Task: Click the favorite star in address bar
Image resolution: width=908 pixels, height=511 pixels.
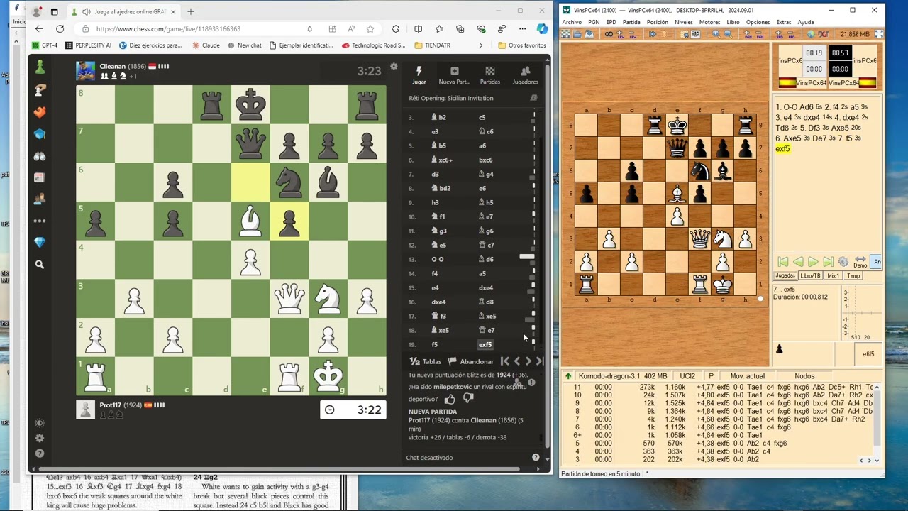Action: tap(370, 29)
